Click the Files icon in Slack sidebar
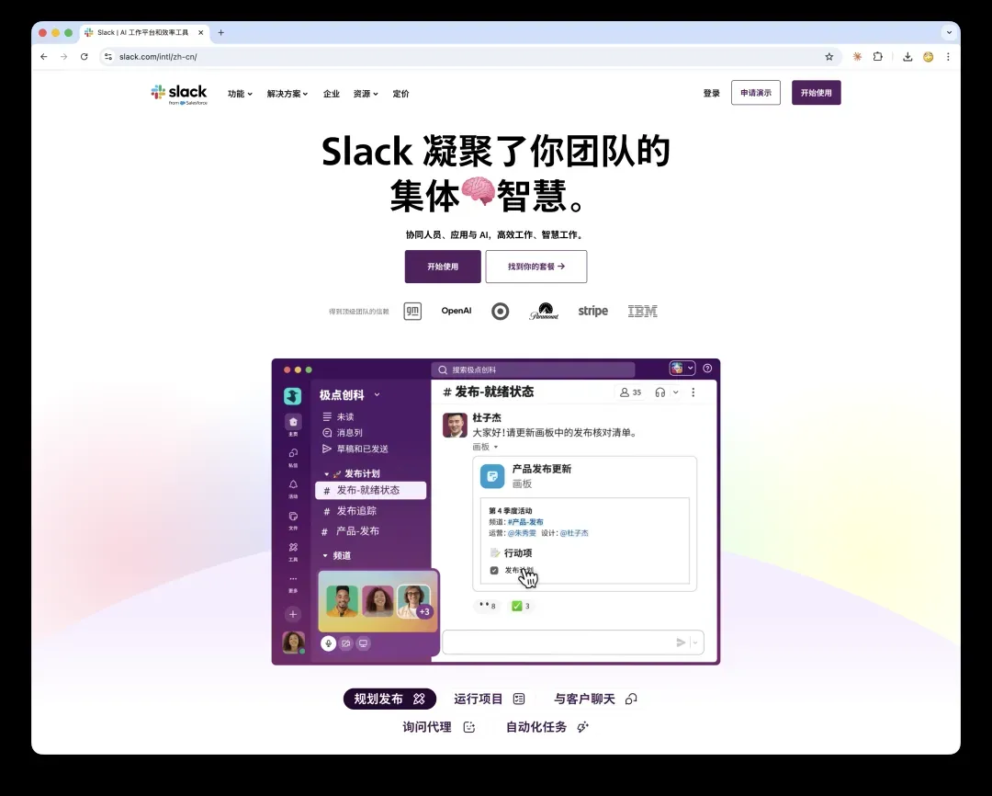 point(293,516)
